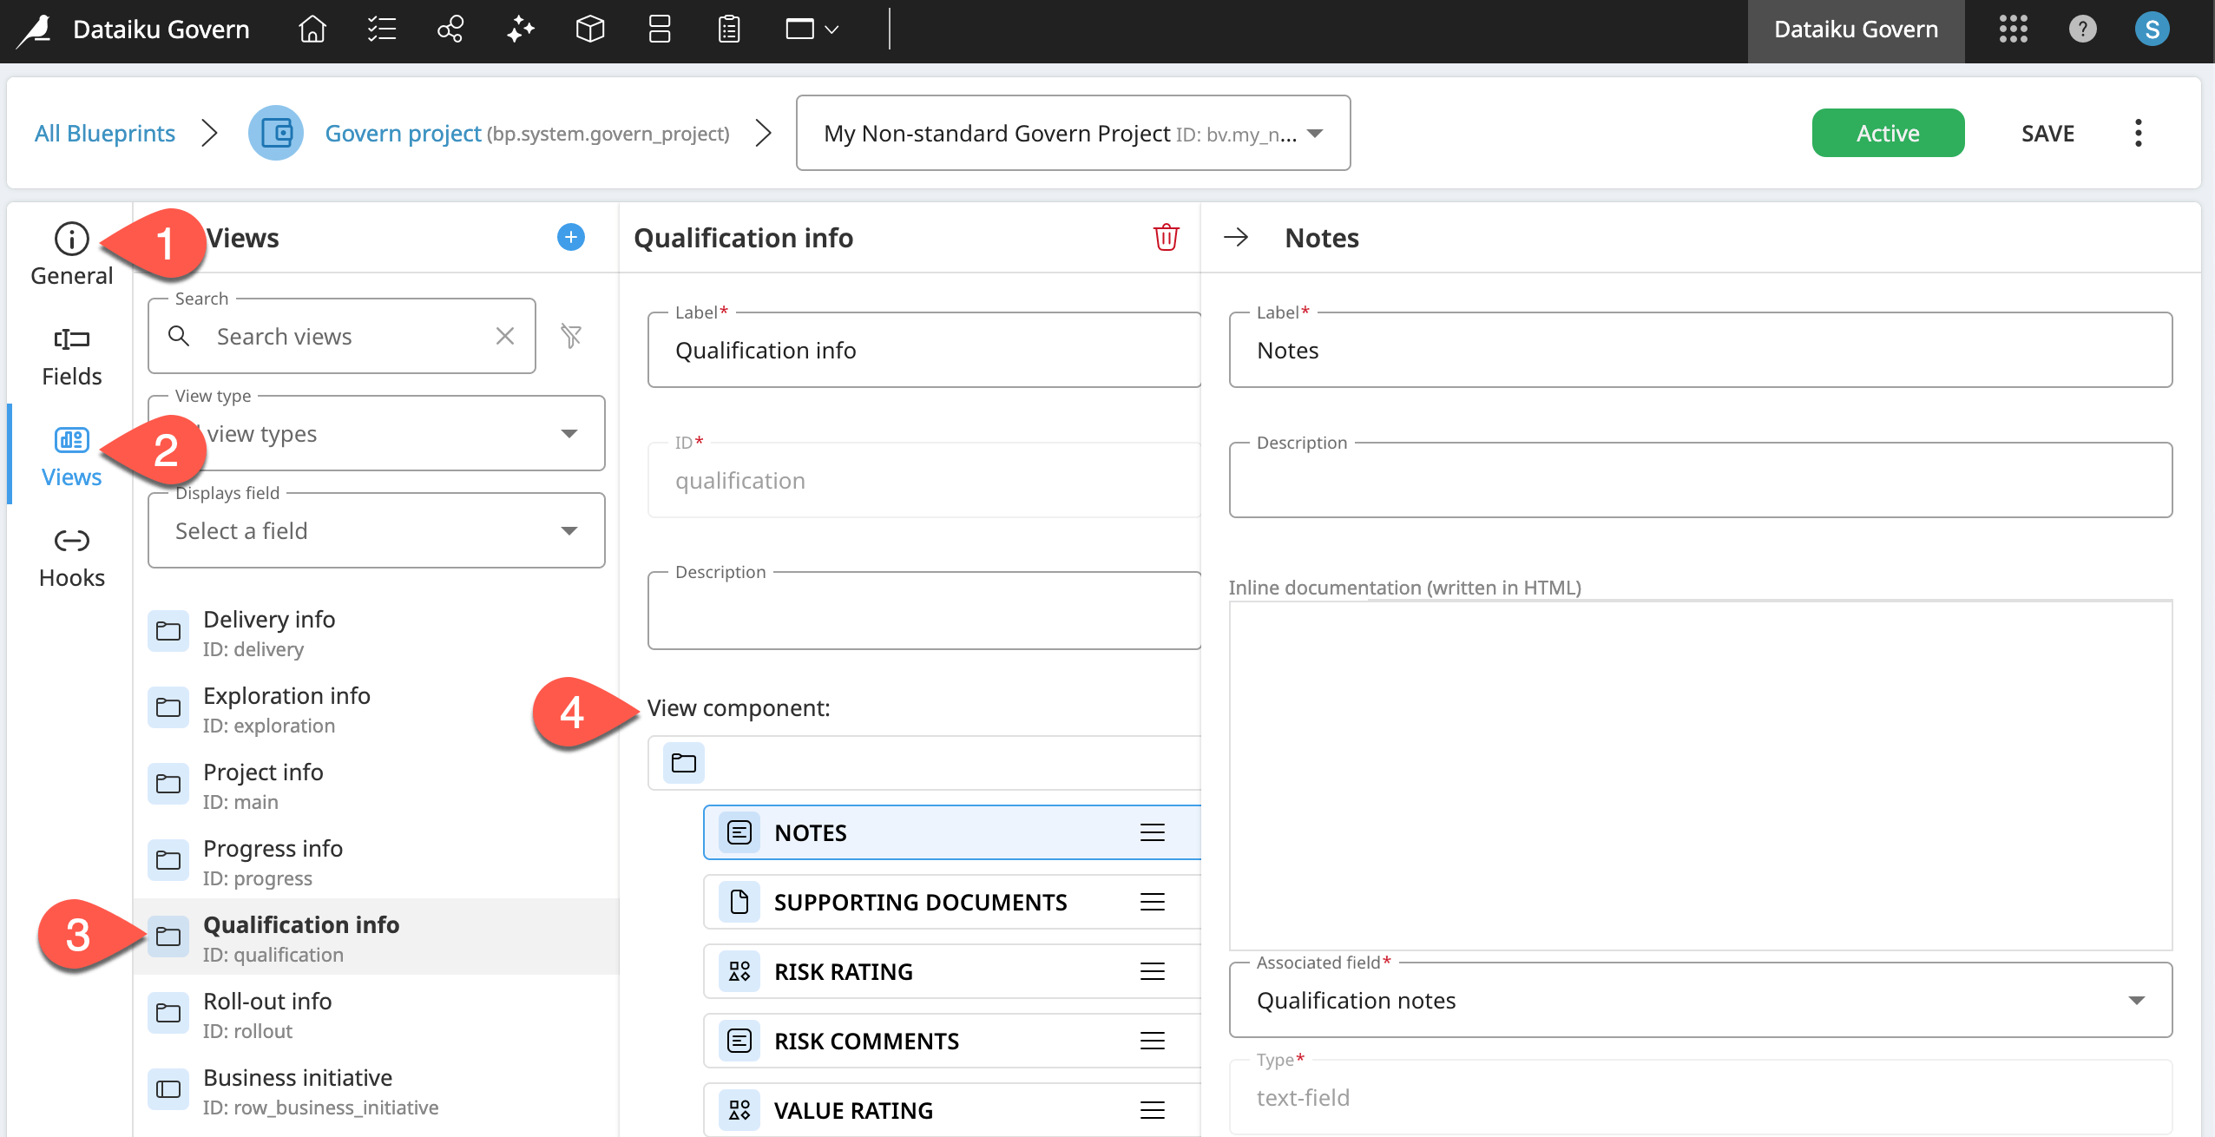Click the filter icon beside the view search

[571, 336]
